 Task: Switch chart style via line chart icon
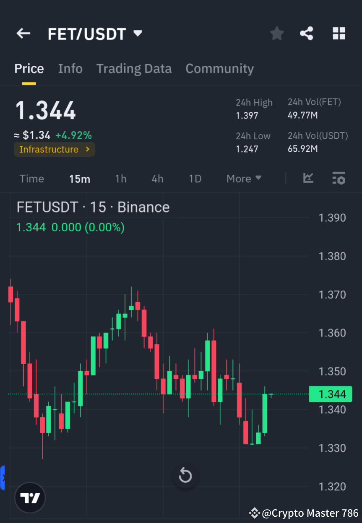click(308, 179)
